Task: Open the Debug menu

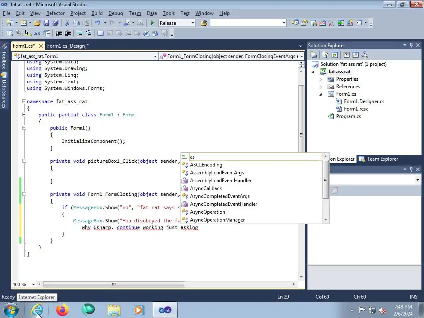Action: 116,13
